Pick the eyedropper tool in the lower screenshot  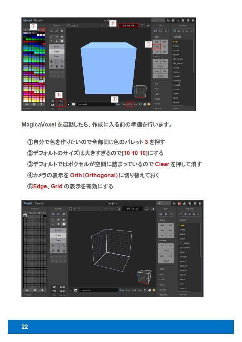click(53, 251)
